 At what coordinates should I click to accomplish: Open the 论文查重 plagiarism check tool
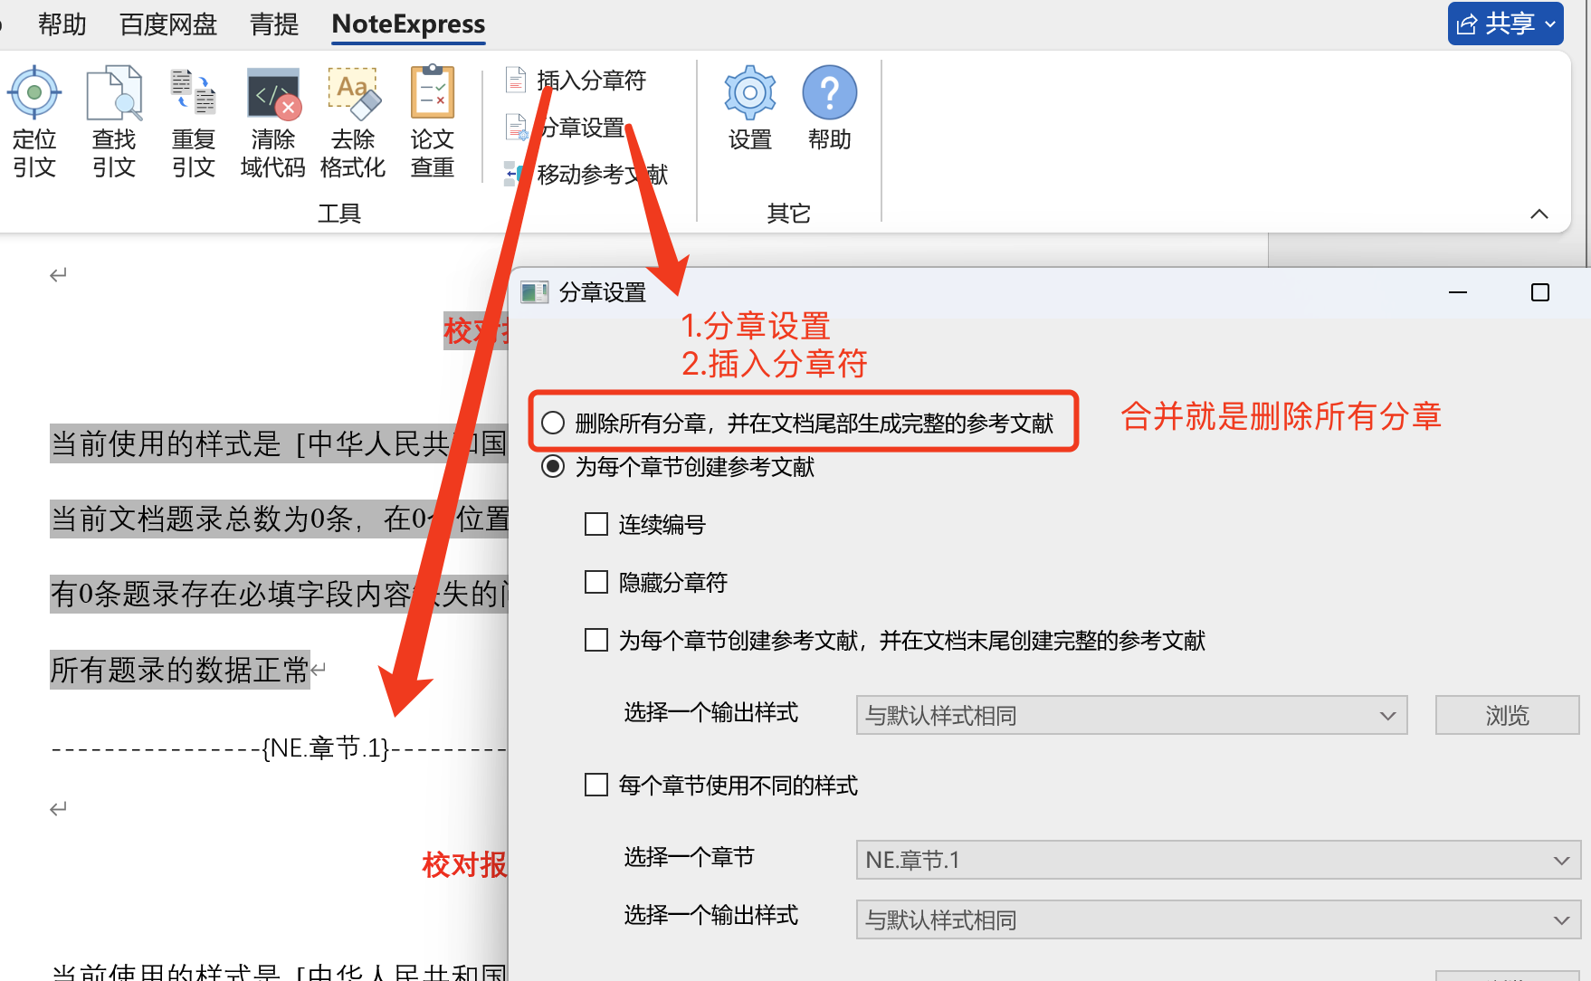click(433, 121)
